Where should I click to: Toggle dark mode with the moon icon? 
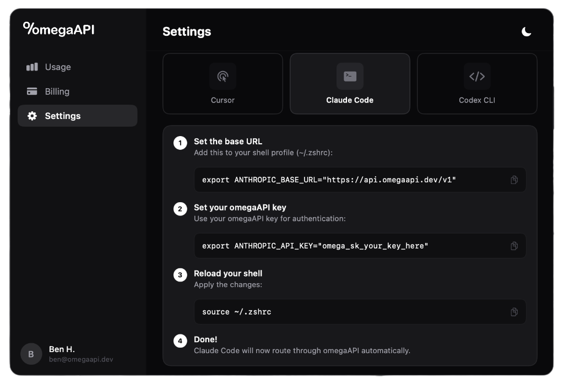click(x=526, y=31)
